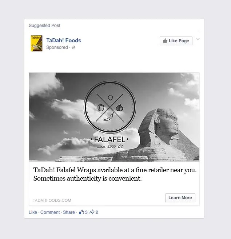Click the Falafel Wraps ad headline text
Image resolution: width=231 pixels, height=239 pixels.
point(115,174)
